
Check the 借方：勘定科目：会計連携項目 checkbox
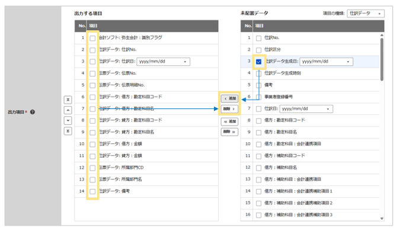[258, 145]
